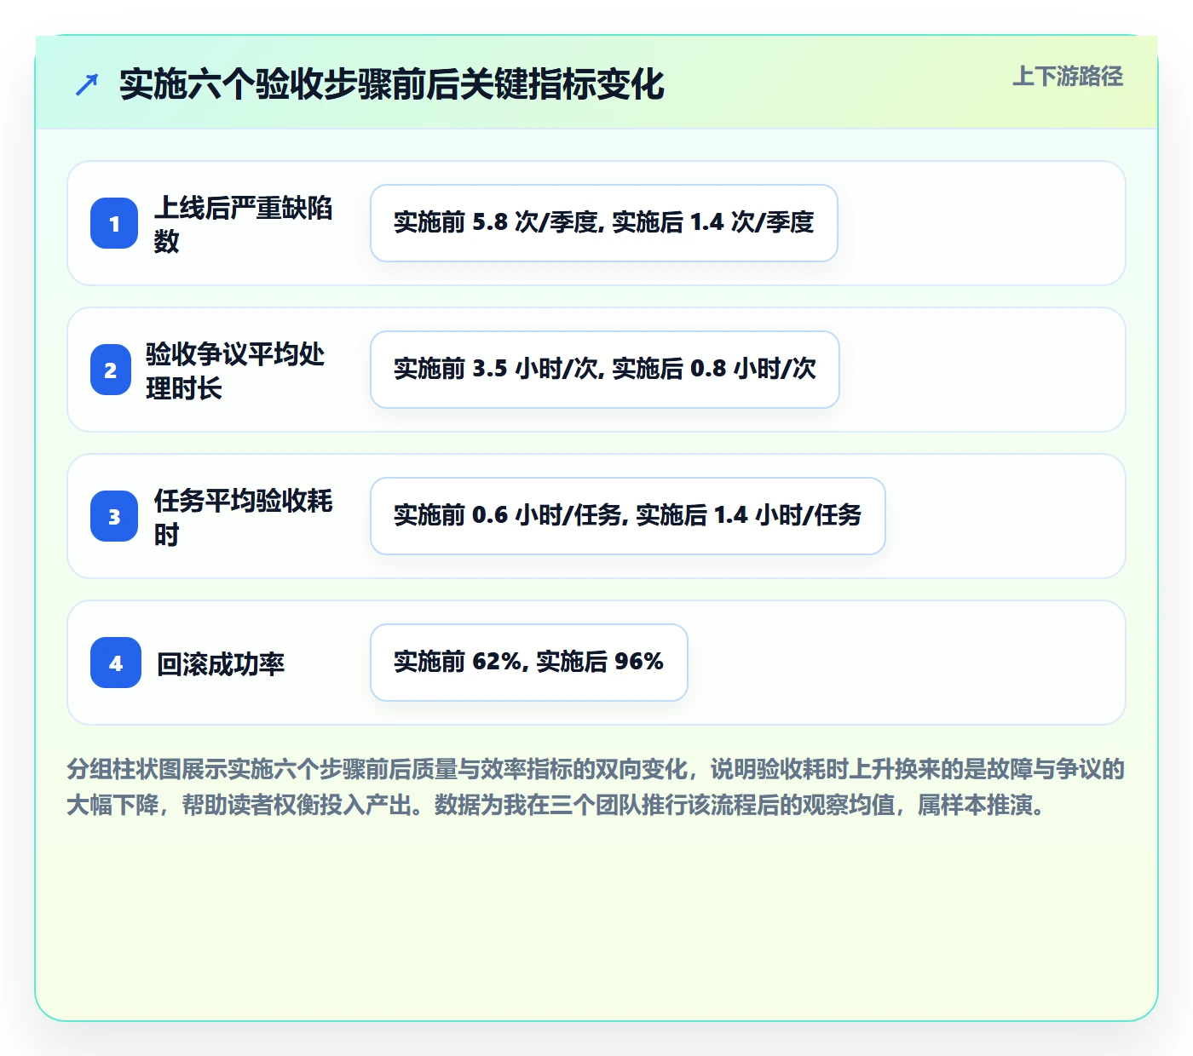Click number badge 3 for 任务平均验收耗时

[114, 516]
